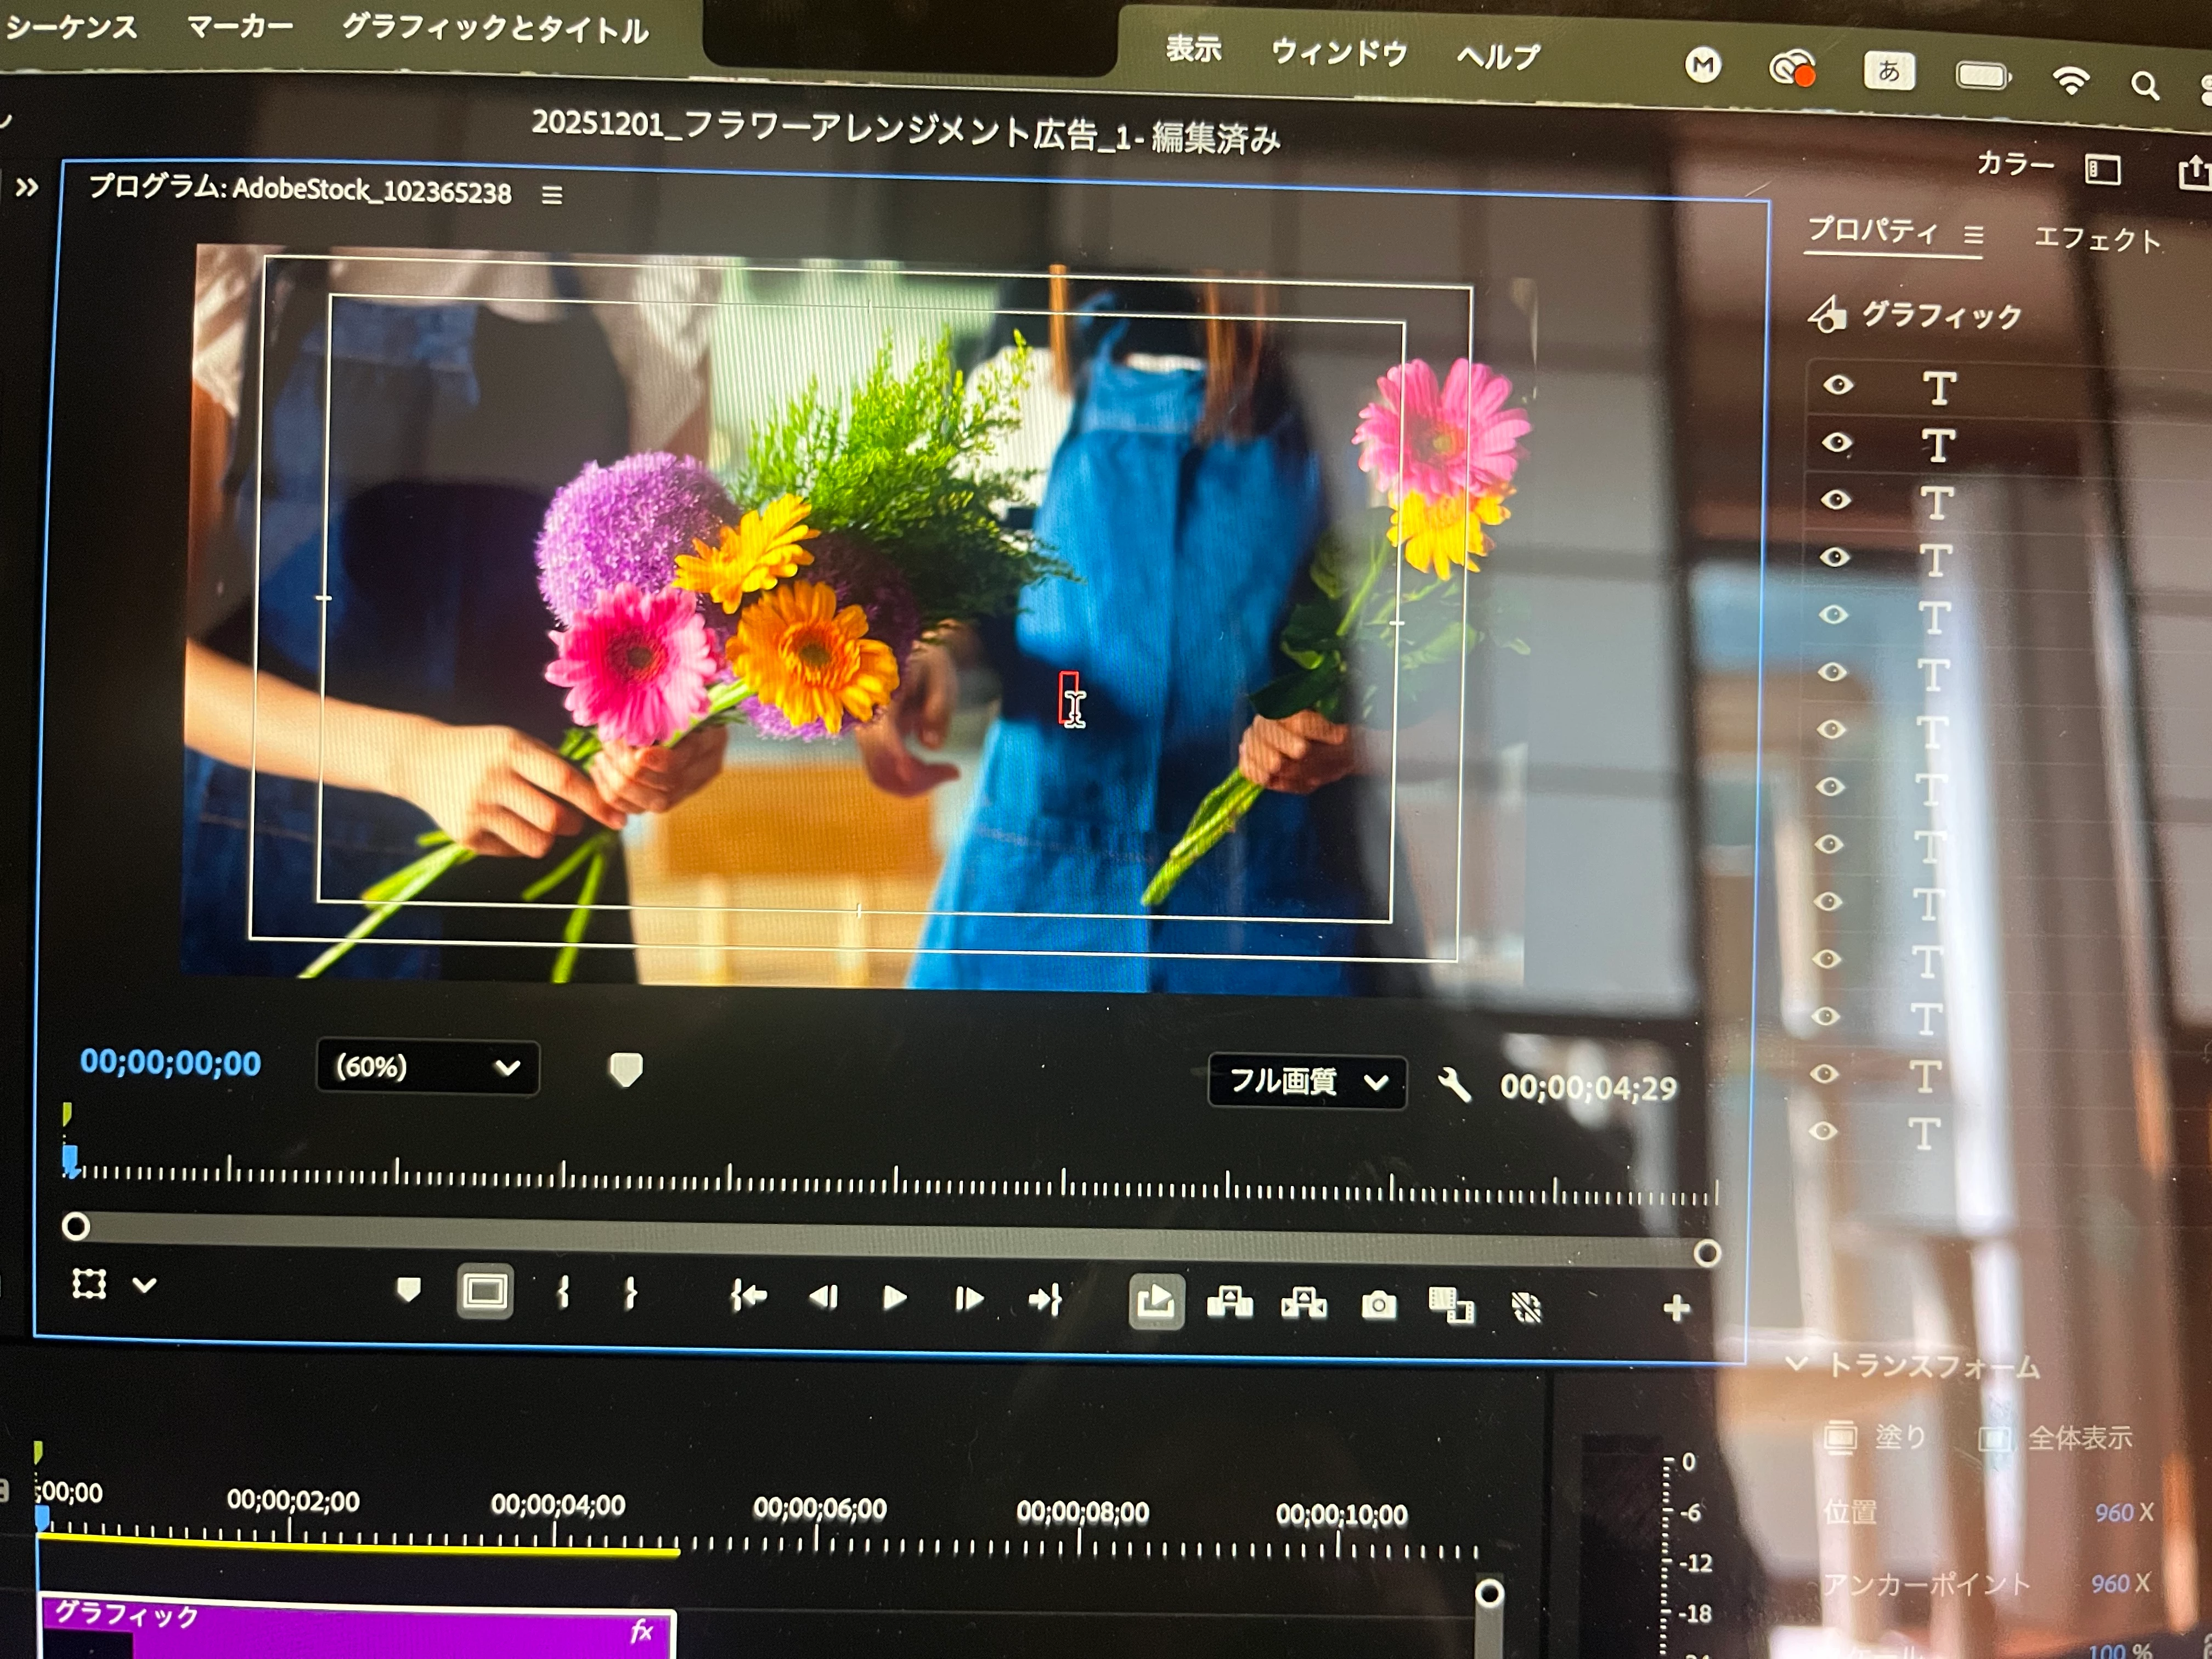Image resolution: width=2212 pixels, height=1659 pixels.
Task: Add marker from the transport button row
Action: coord(408,1290)
